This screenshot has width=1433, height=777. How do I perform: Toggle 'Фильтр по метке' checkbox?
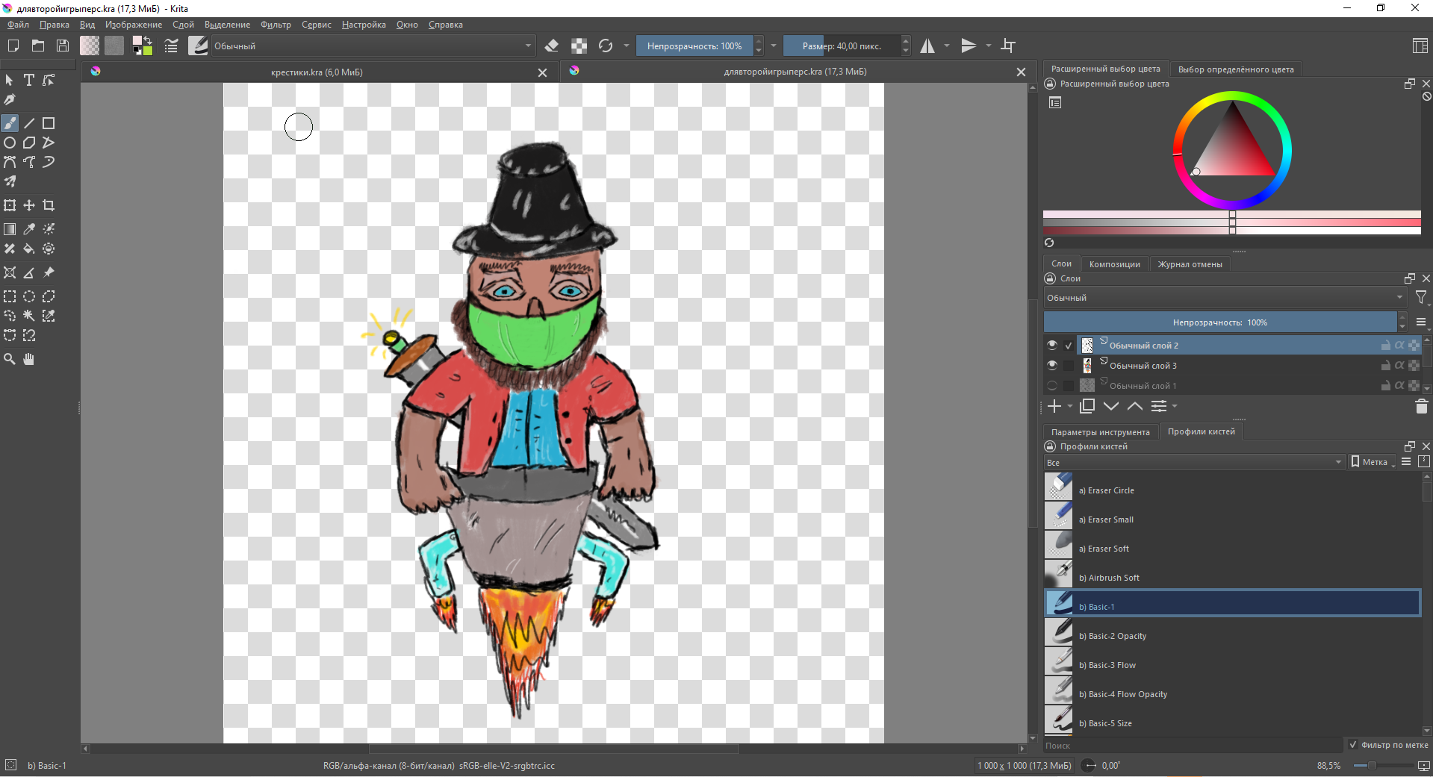1353,745
